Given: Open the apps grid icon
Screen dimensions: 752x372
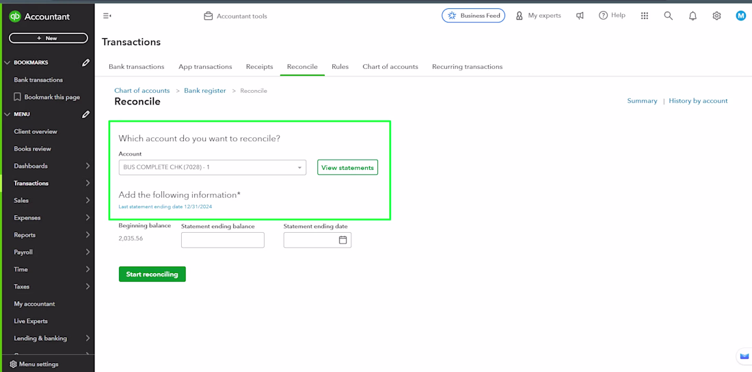Looking at the screenshot, I should click(645, 16).
